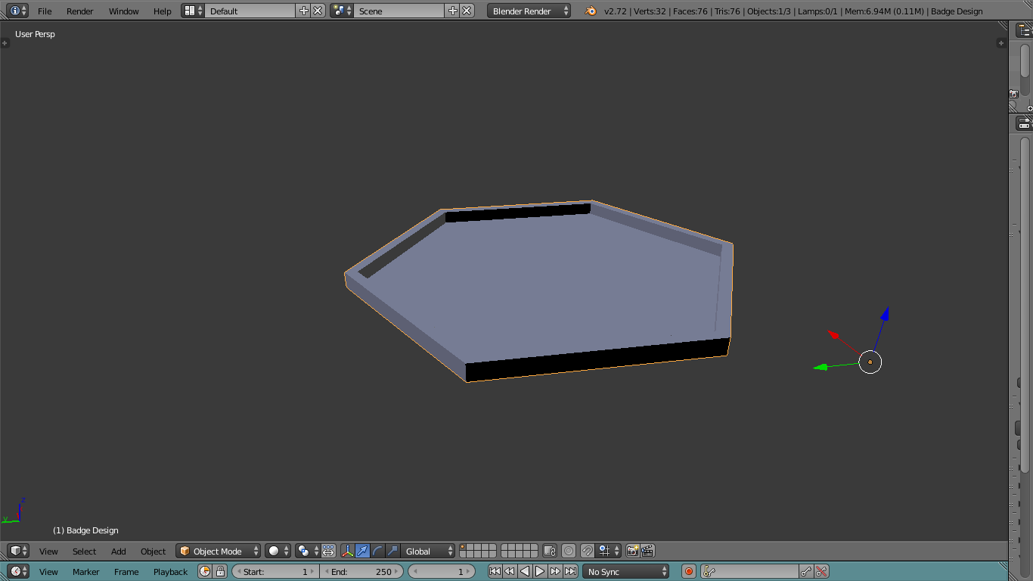The image size is (1033, 581).
Task: Jump to the last frame
Action: [x=570, y=571]
